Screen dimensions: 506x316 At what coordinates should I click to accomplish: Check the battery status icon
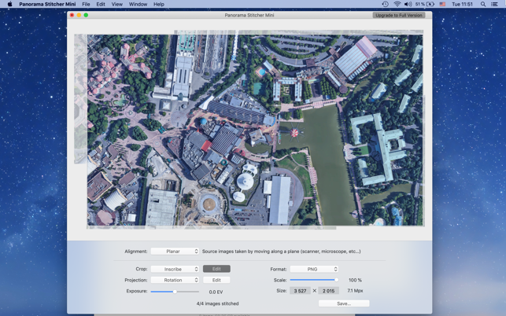point(430,4)
